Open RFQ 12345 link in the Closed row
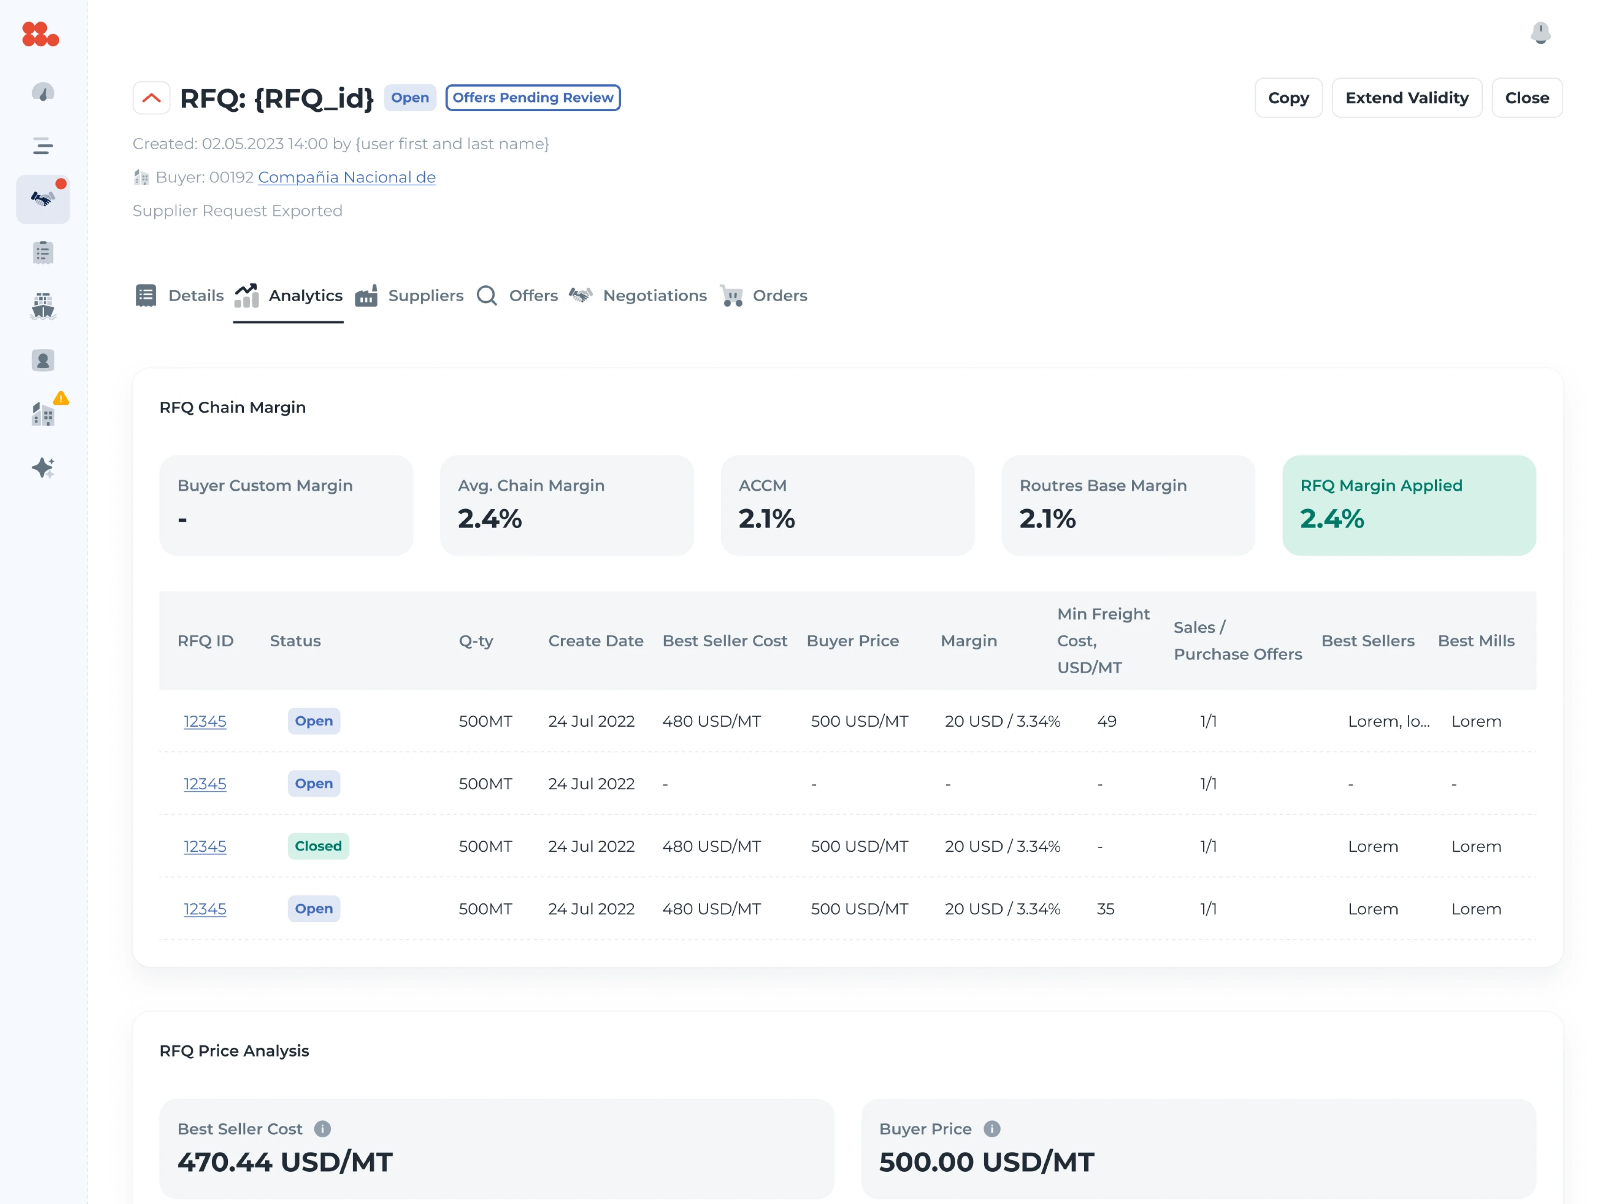The image size is (1607, 1204). 205,846
